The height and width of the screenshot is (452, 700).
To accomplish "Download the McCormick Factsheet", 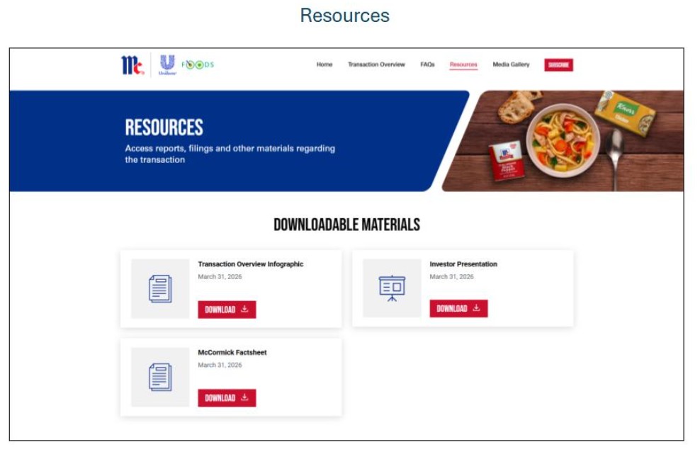I will [x=227, y=398].
